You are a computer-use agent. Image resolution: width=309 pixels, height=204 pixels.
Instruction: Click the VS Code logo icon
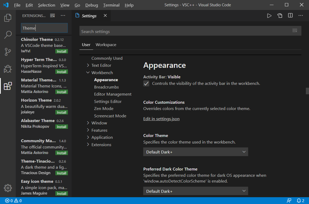(6, 5)
